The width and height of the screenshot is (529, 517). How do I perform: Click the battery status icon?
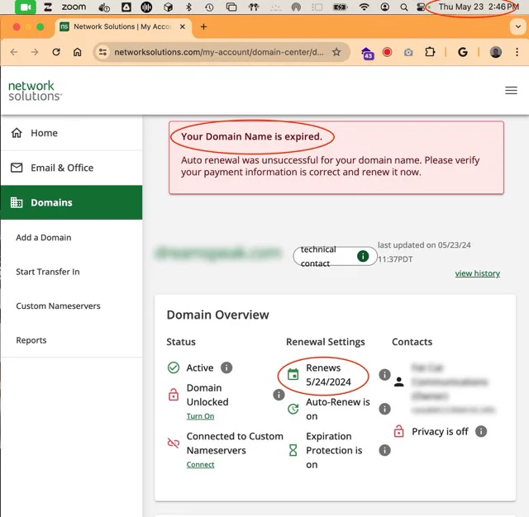(x=340, y=7)
